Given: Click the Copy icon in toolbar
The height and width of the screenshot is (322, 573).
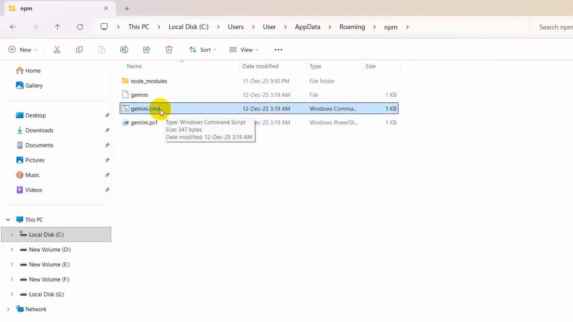Looking at the screenshot, I should [80, 50].
